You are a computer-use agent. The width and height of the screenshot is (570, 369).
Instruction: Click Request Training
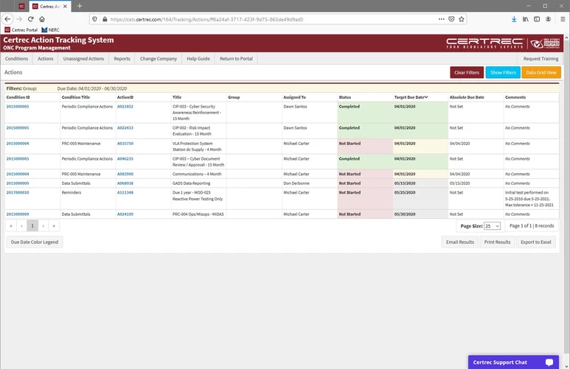(541, 58)
